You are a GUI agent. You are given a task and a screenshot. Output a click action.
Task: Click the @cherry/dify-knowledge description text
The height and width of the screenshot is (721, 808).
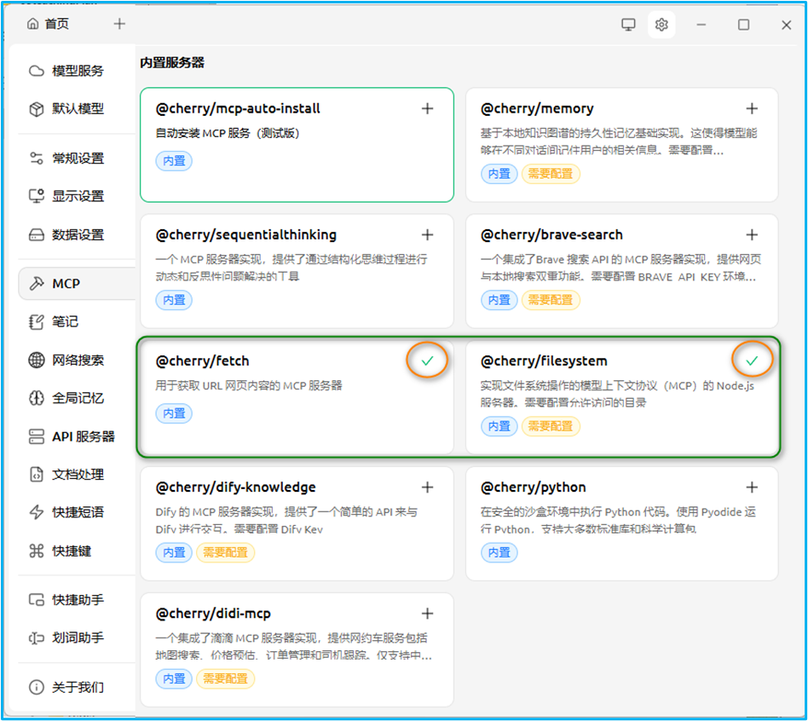click(x=286, y=521)
